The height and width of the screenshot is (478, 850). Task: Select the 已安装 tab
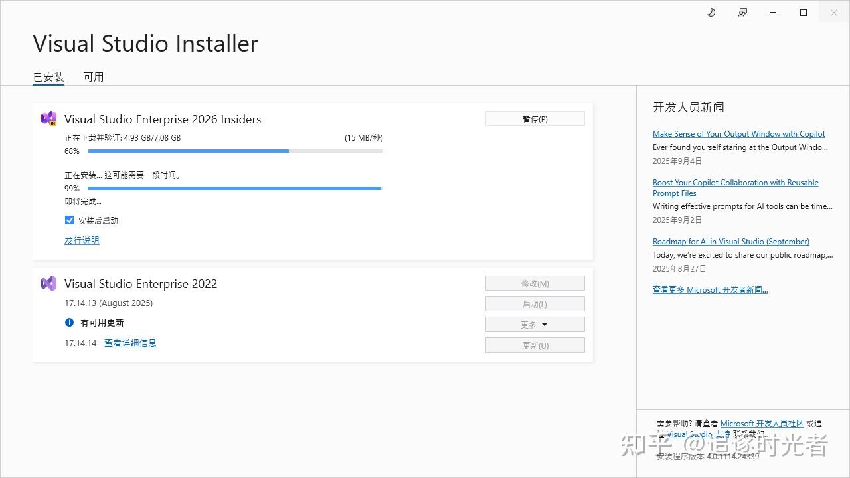48,77
